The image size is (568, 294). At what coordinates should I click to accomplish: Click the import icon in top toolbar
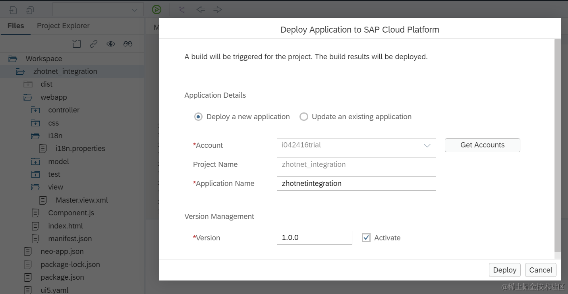click(x=13, y=10)
